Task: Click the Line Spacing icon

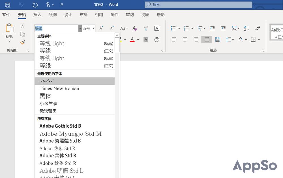Action: [x=228, y=40]
